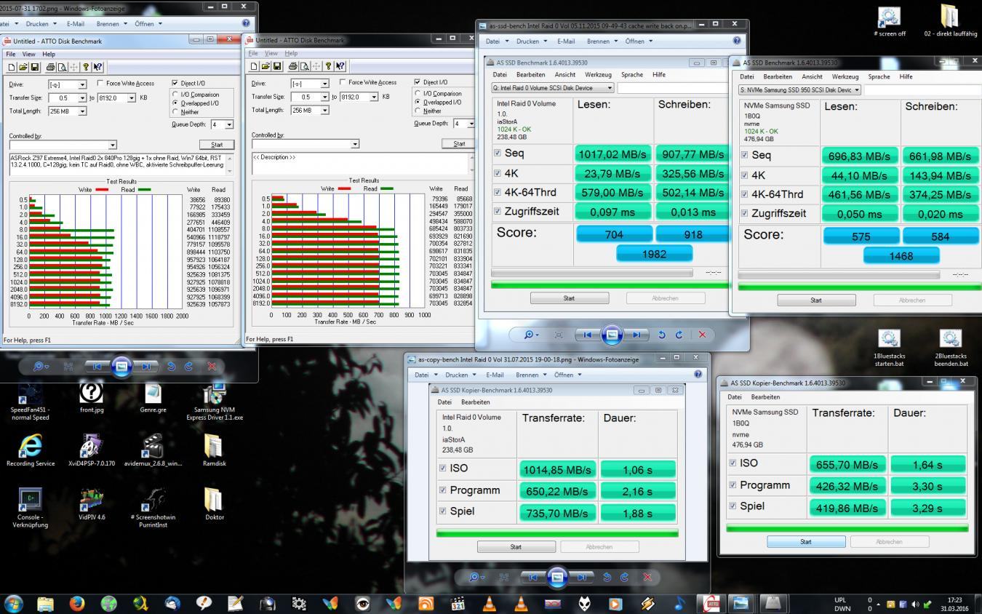Toggle Programm checkbox in Samsung Kopier-Benchmark
This screenshot has width=982, height=614.
tap(732, 485)
